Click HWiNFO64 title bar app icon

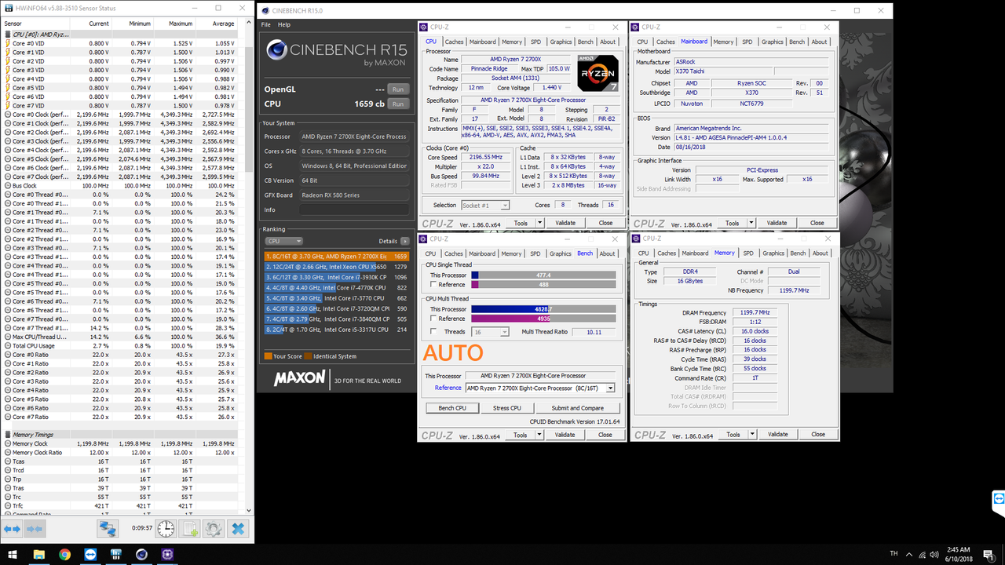click(x=9, y=8)
